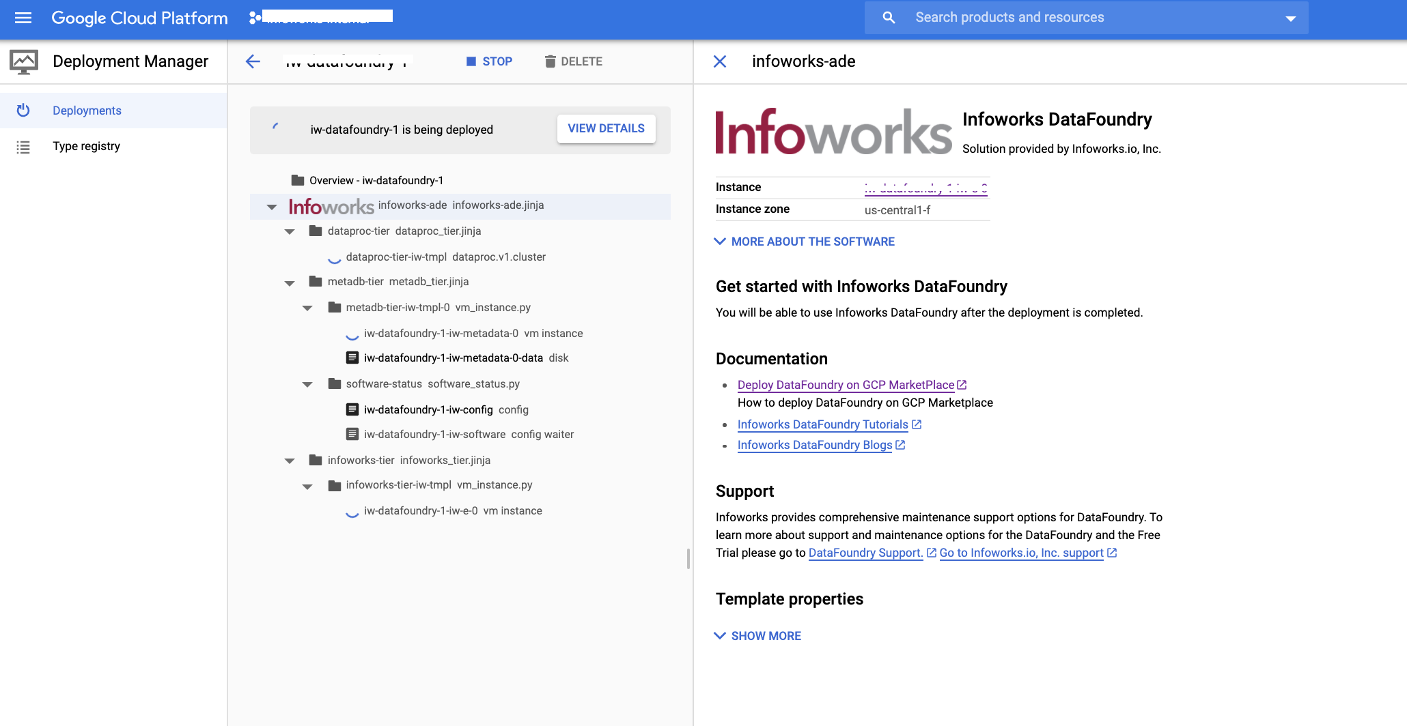The width and height of the screenshot is (1407, 726).
Task: Click the software-status folder icon
Action: coord(335,383)
